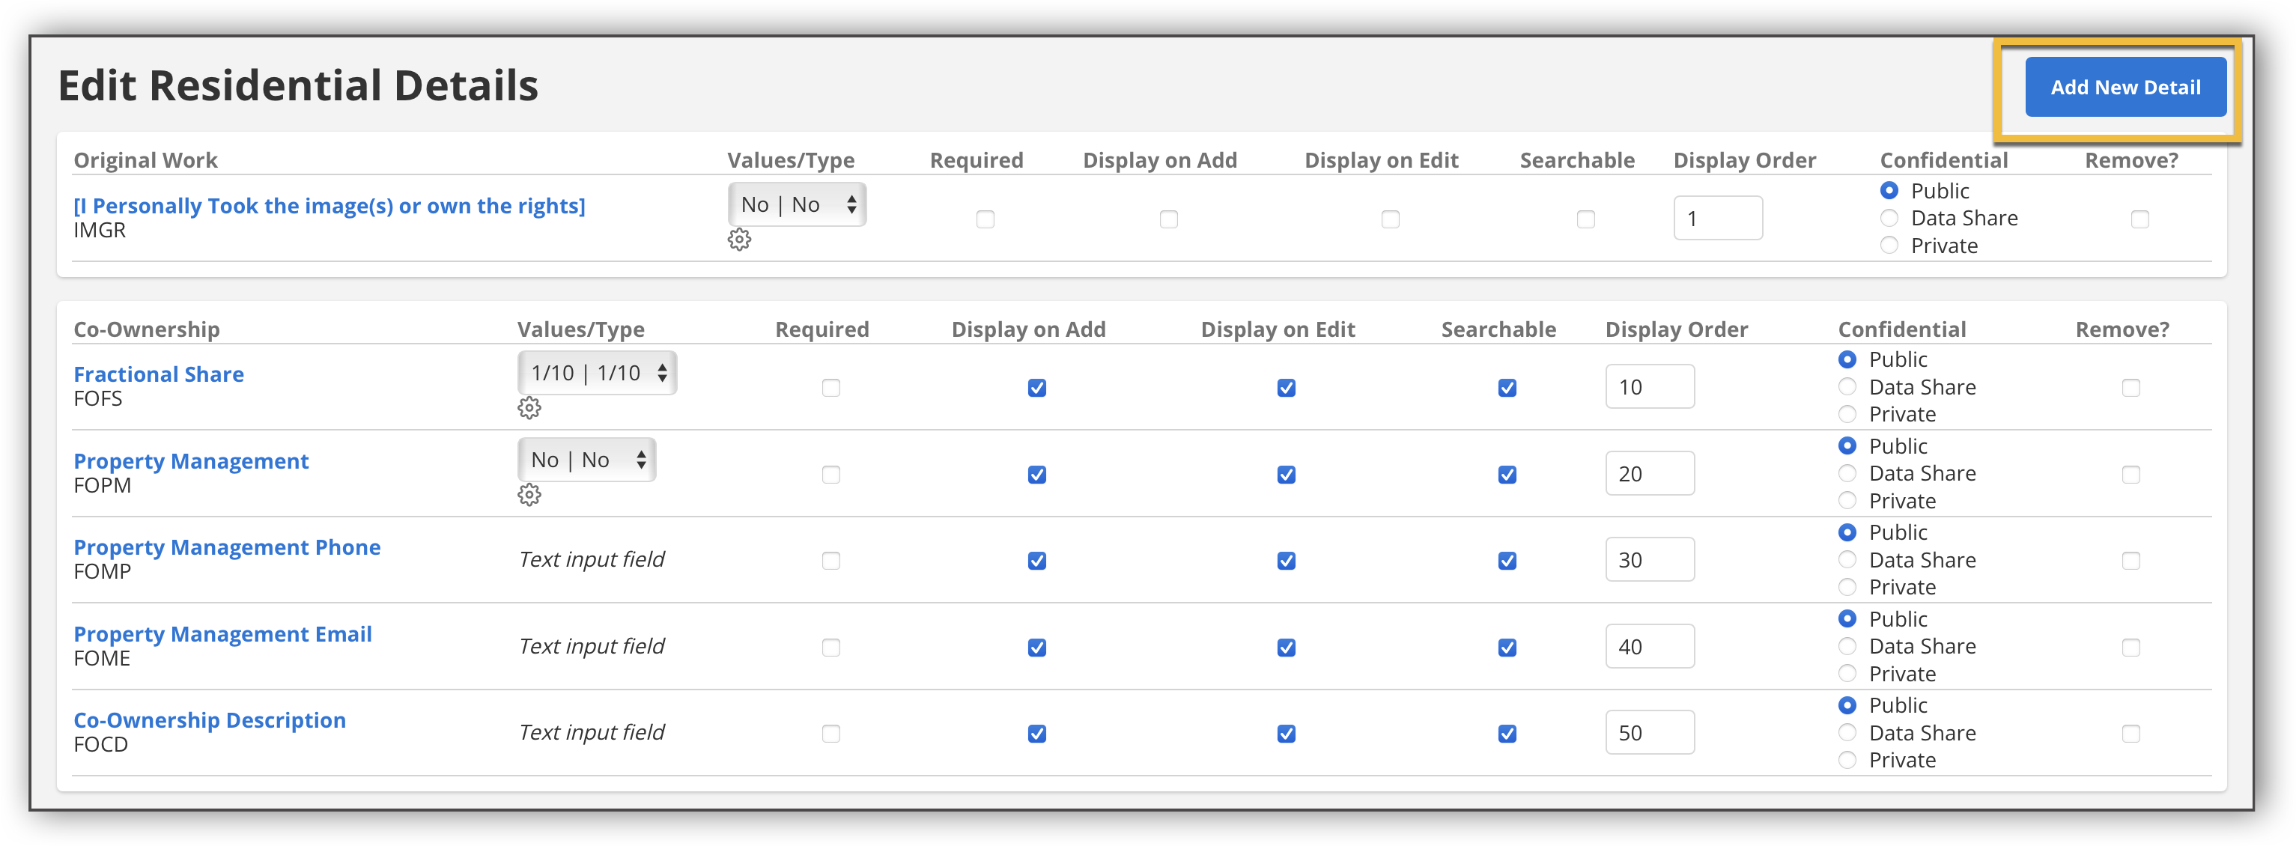
Task: Click the Add New Detail button
Action: [x=2126, y=88]
